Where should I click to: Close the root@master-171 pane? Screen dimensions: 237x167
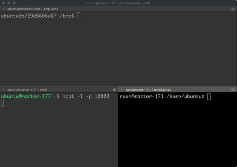[122, 90]
